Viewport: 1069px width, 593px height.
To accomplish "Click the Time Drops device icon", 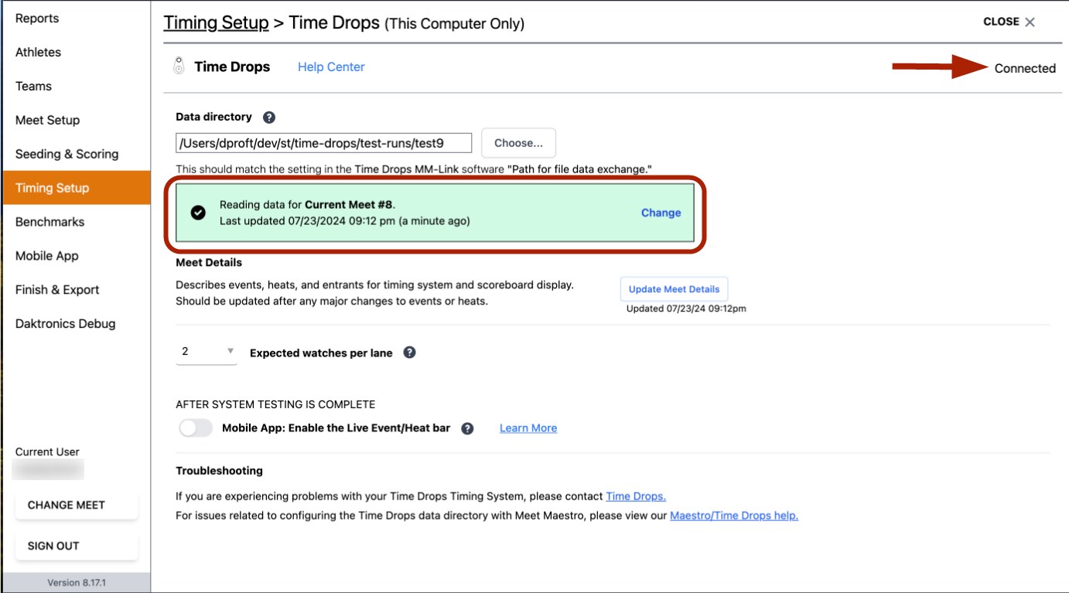I will pyautogui.click(x=179, y=66).
